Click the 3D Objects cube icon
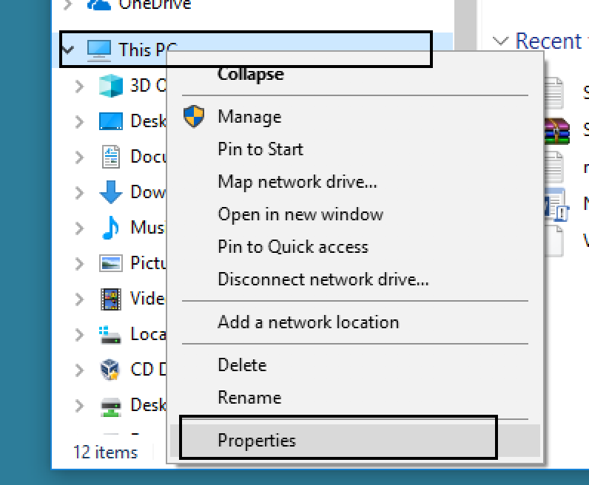589x485 pixels. pos(111,86)
